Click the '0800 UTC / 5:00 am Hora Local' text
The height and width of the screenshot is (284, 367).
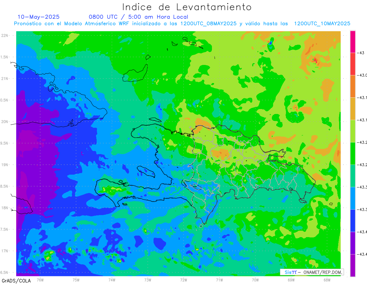[x=138, y=17]
